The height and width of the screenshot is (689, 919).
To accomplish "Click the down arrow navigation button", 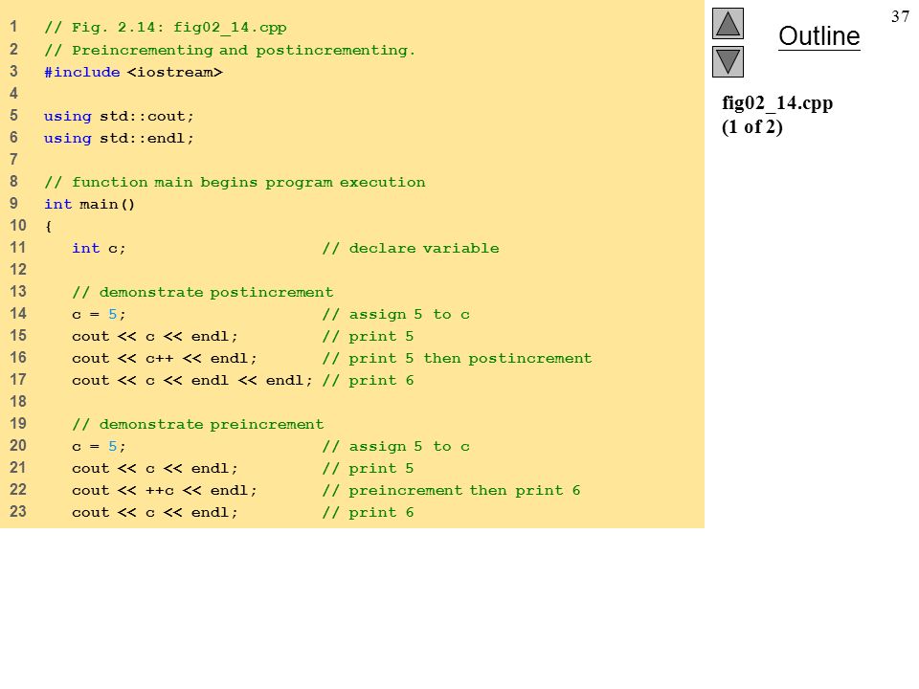I will pos(728,61).
